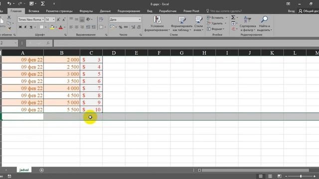
Task: Open Форматировать как таблицу gallery
Action: click(x=181, y=24)
